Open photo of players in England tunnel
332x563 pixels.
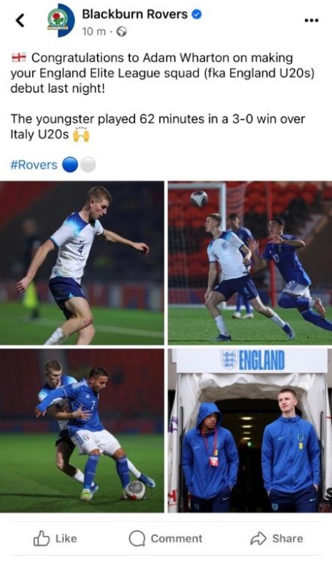(250, 431)
